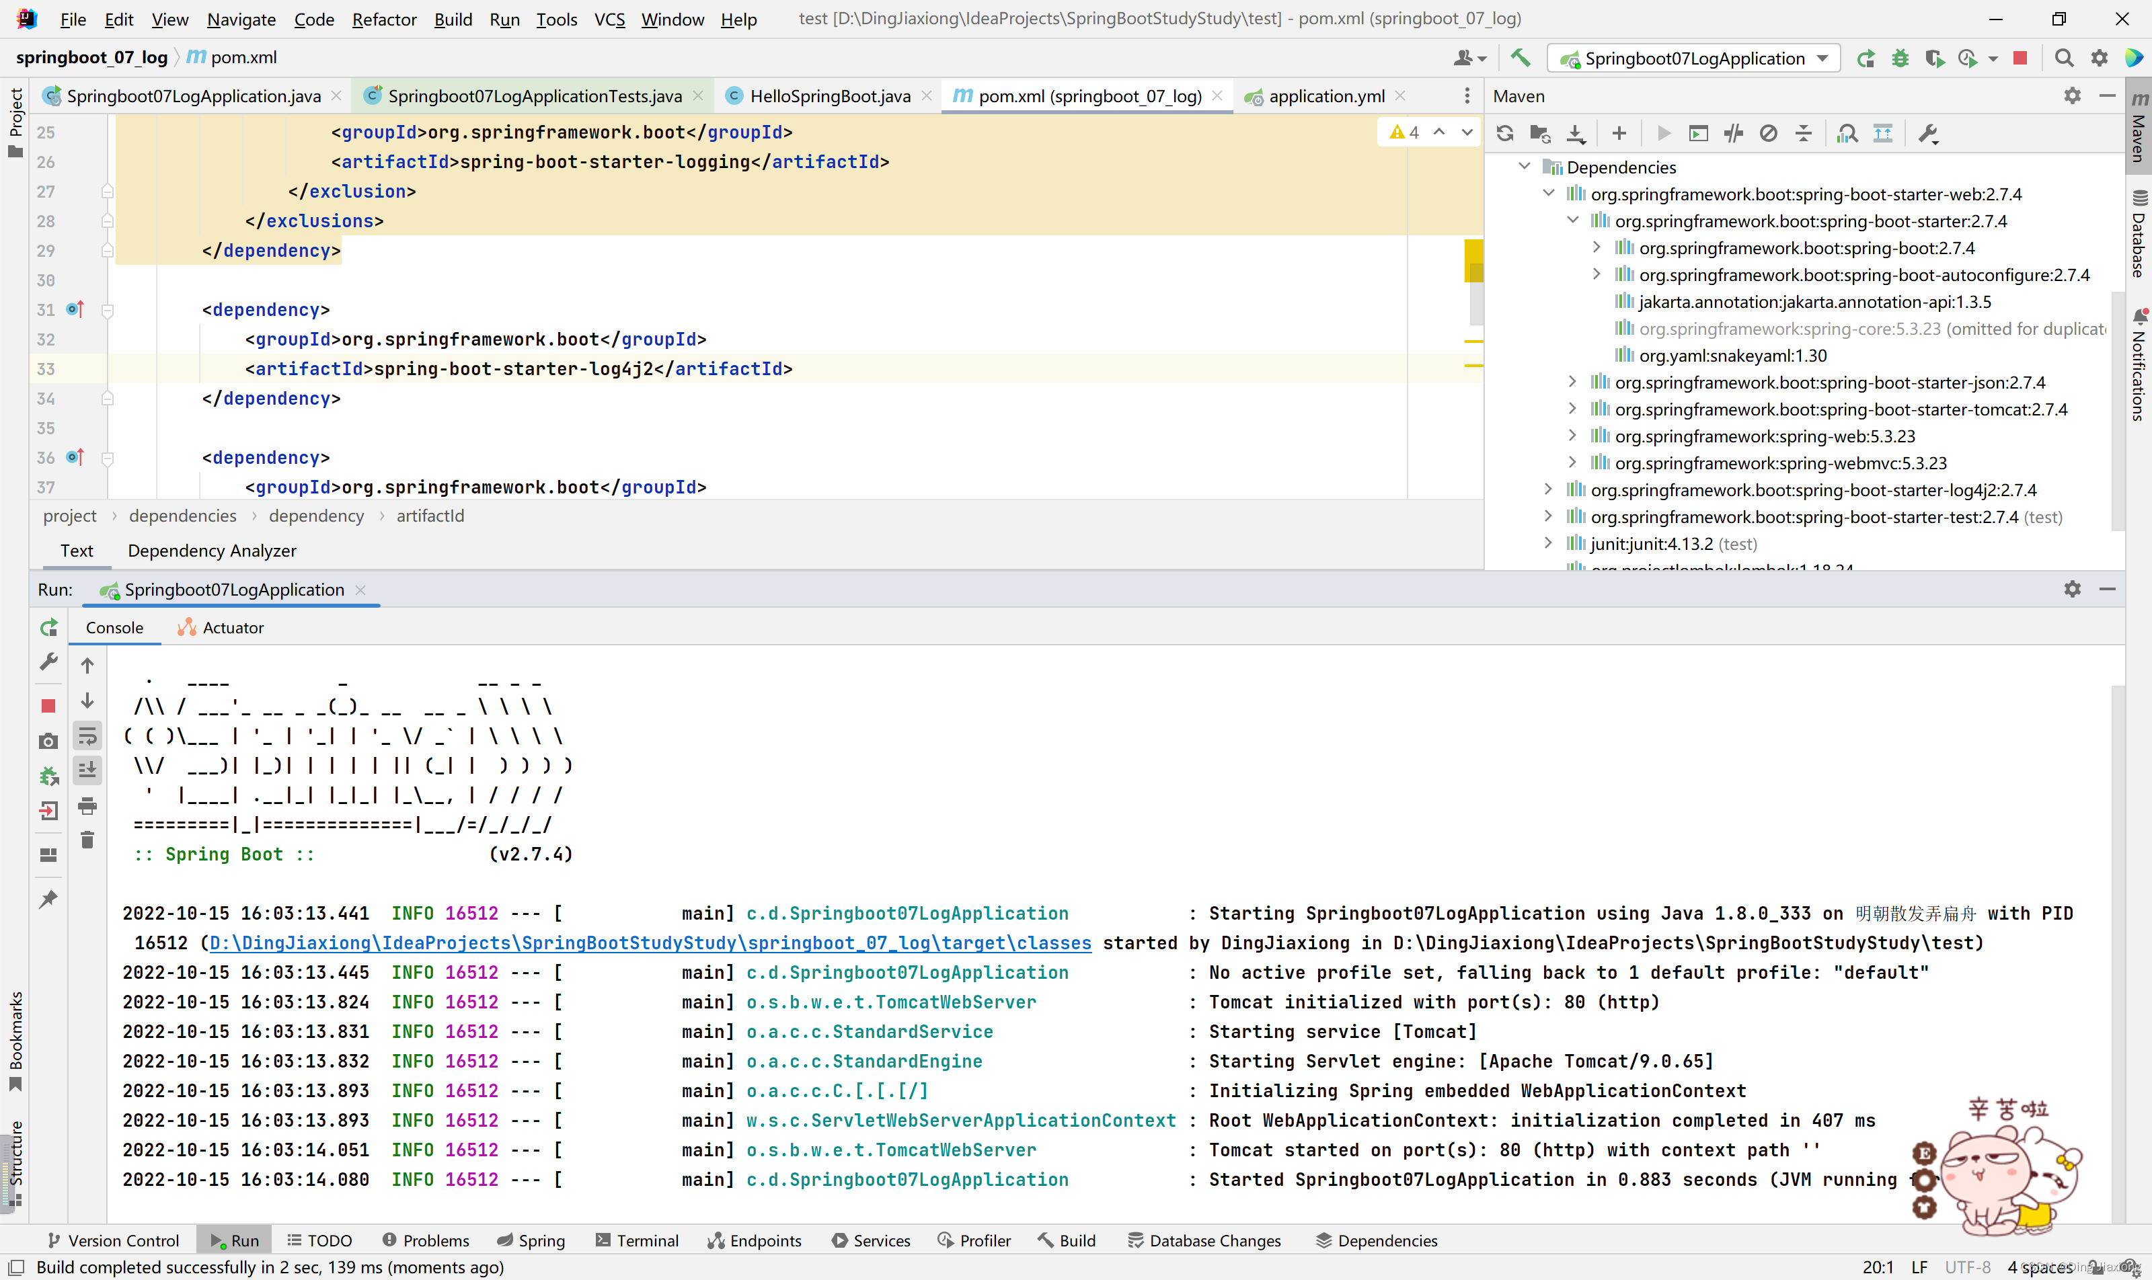2152x1280 pixels.
Task: Switch to Actuator tab in Run panel
Action: (x=221, y=628)
